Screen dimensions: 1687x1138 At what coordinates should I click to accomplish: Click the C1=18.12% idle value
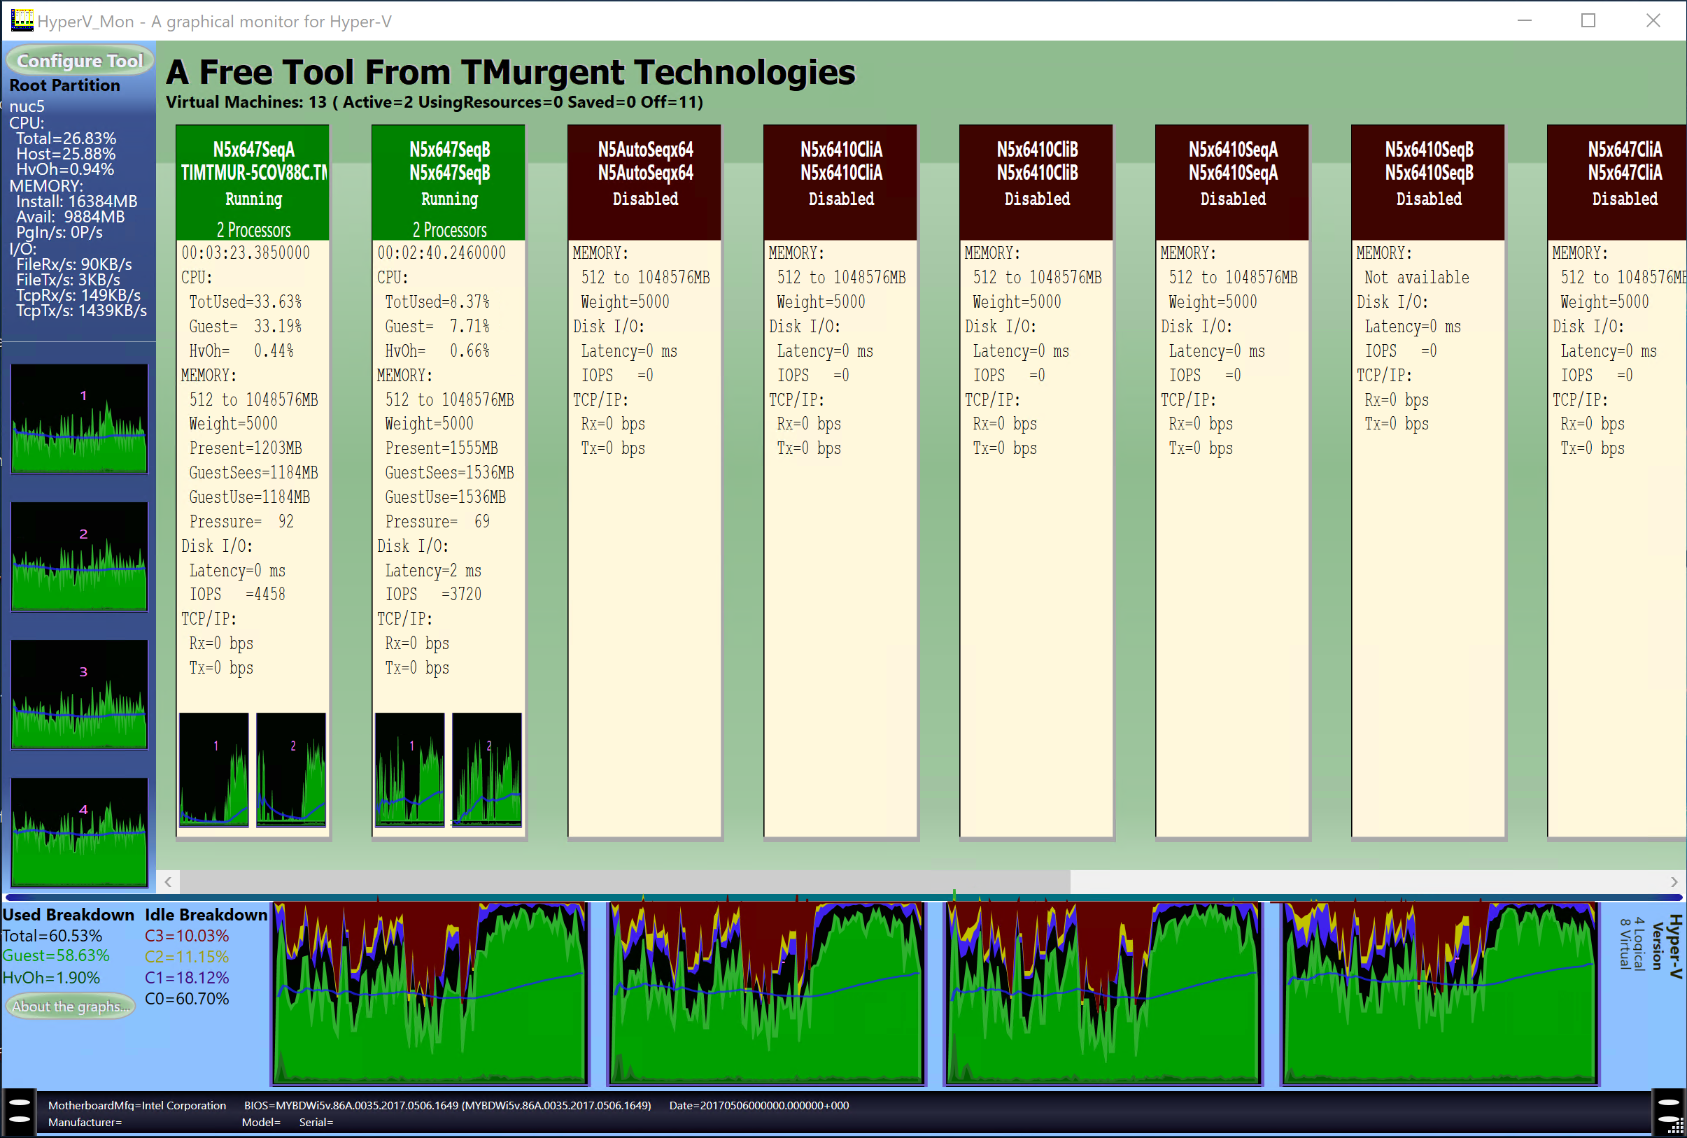187,978
